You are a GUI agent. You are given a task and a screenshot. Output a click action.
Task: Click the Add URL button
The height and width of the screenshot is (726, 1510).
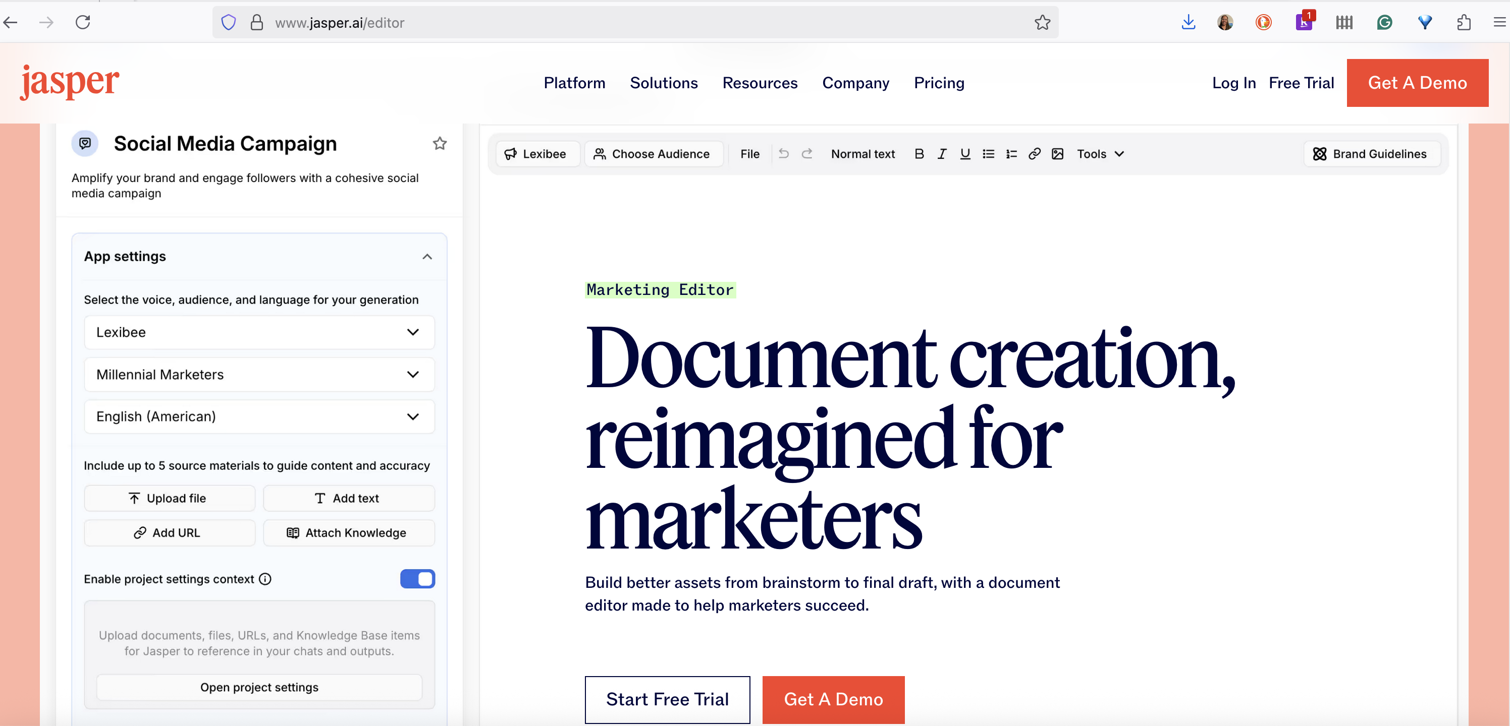point(170,533)
